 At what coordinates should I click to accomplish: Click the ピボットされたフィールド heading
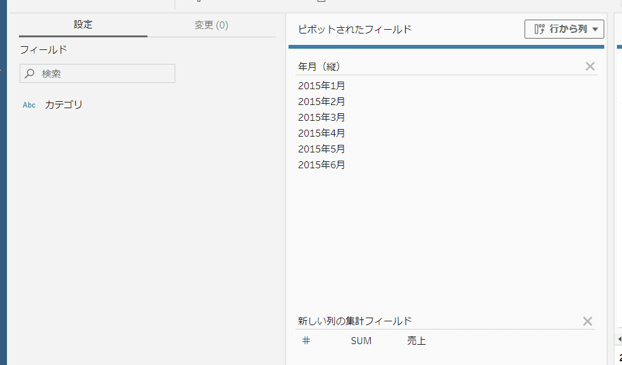click(354, 29)
